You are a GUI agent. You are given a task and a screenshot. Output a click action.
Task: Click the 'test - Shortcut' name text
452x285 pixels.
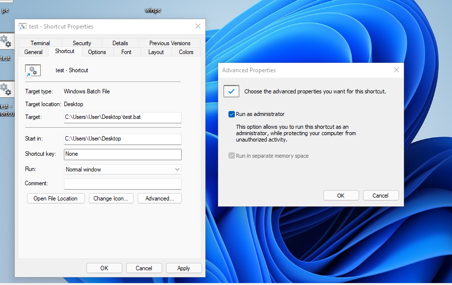72,70
